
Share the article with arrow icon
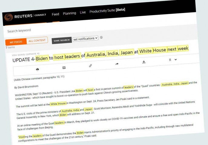coord(117,64)
